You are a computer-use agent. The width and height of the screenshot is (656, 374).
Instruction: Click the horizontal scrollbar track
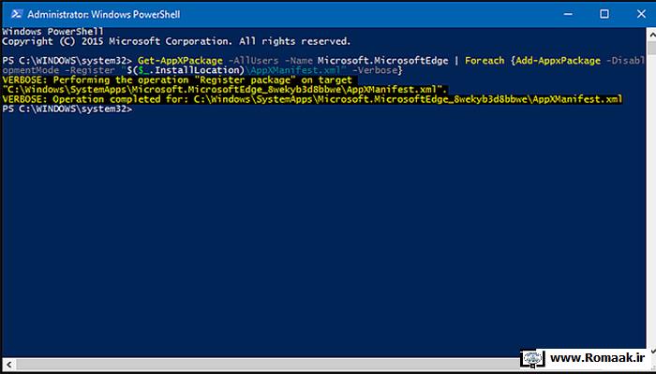click(268, 365)
